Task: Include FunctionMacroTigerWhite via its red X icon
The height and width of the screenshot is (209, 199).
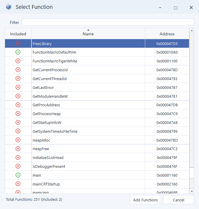Action: (18, 61)
